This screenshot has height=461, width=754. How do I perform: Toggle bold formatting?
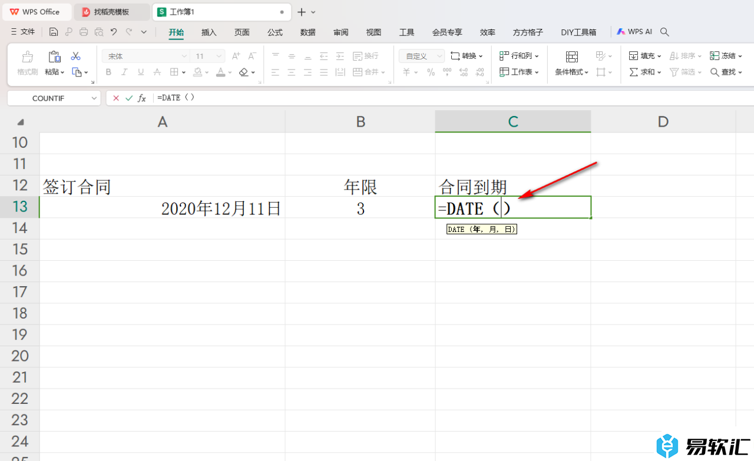[x=108, y=72]
